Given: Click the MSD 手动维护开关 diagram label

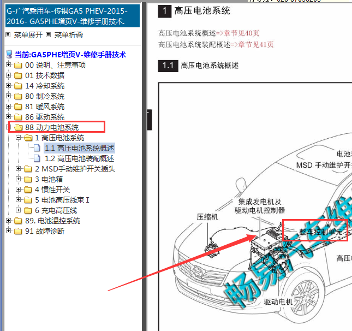Looking at the screenshot, I should pos(324,165).
